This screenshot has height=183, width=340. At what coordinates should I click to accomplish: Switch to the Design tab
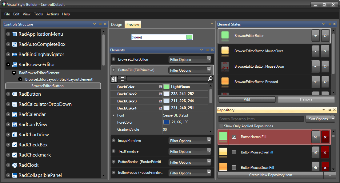click(117, 24)
